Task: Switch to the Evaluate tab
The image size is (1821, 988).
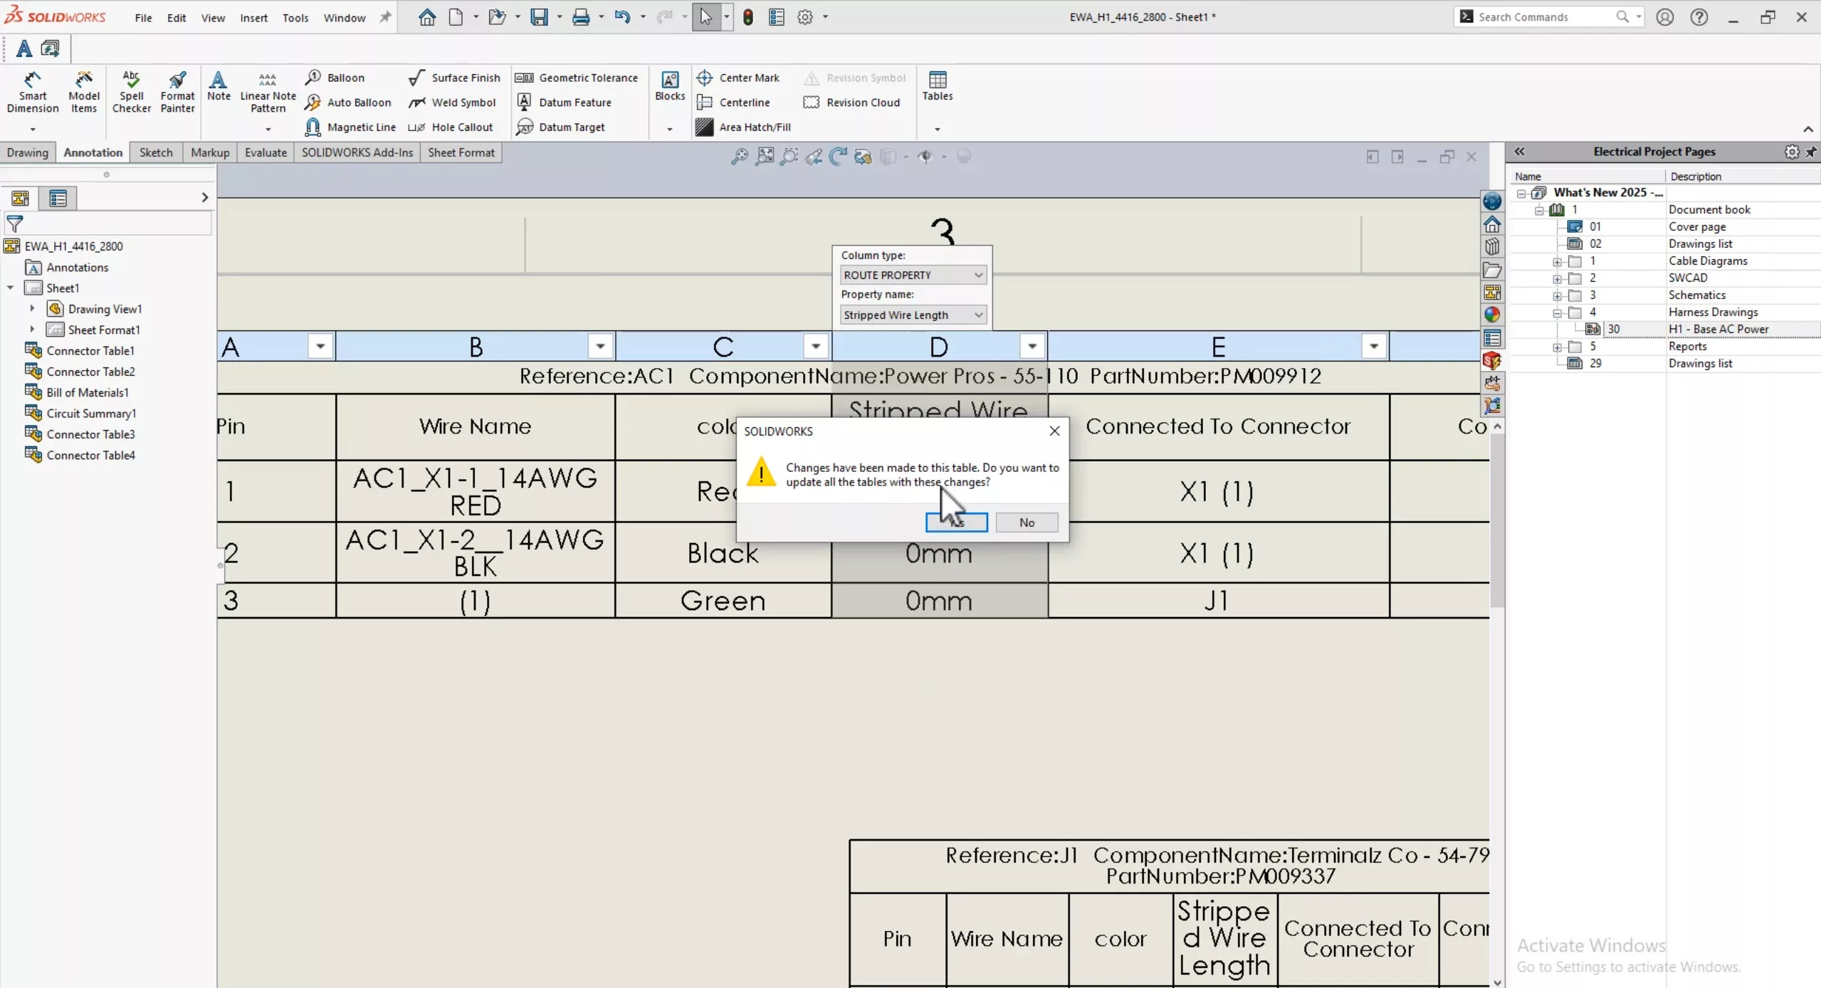Action: [x=266, y=152]
